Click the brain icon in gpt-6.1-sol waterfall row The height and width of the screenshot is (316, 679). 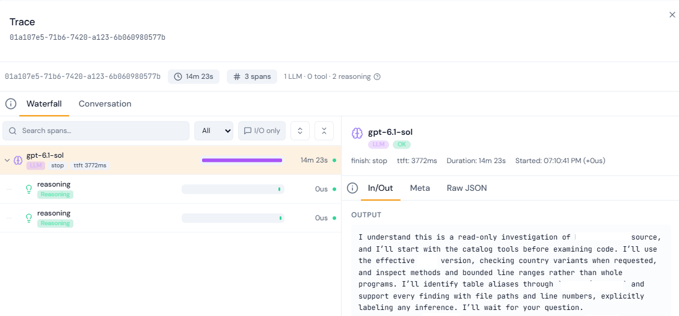[x=18, y=160]
